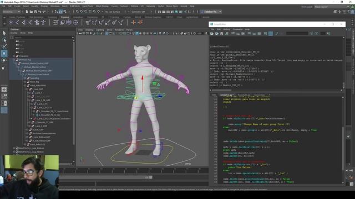355x199 pixels.
Task: Open the Windows menu in main menu bar
Action: pos(55,6)
